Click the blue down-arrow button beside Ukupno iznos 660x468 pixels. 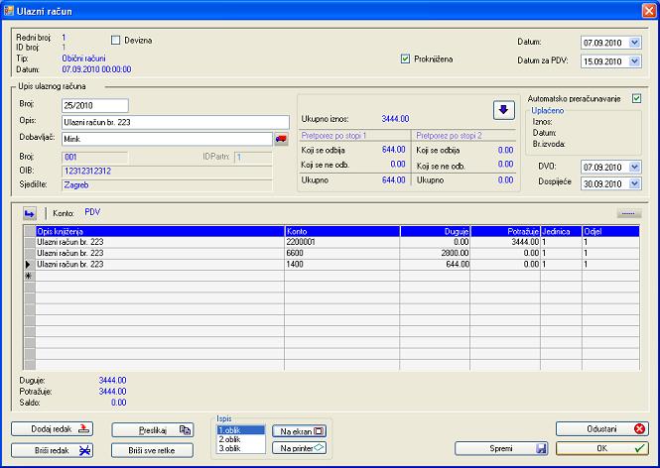point(502,109)
